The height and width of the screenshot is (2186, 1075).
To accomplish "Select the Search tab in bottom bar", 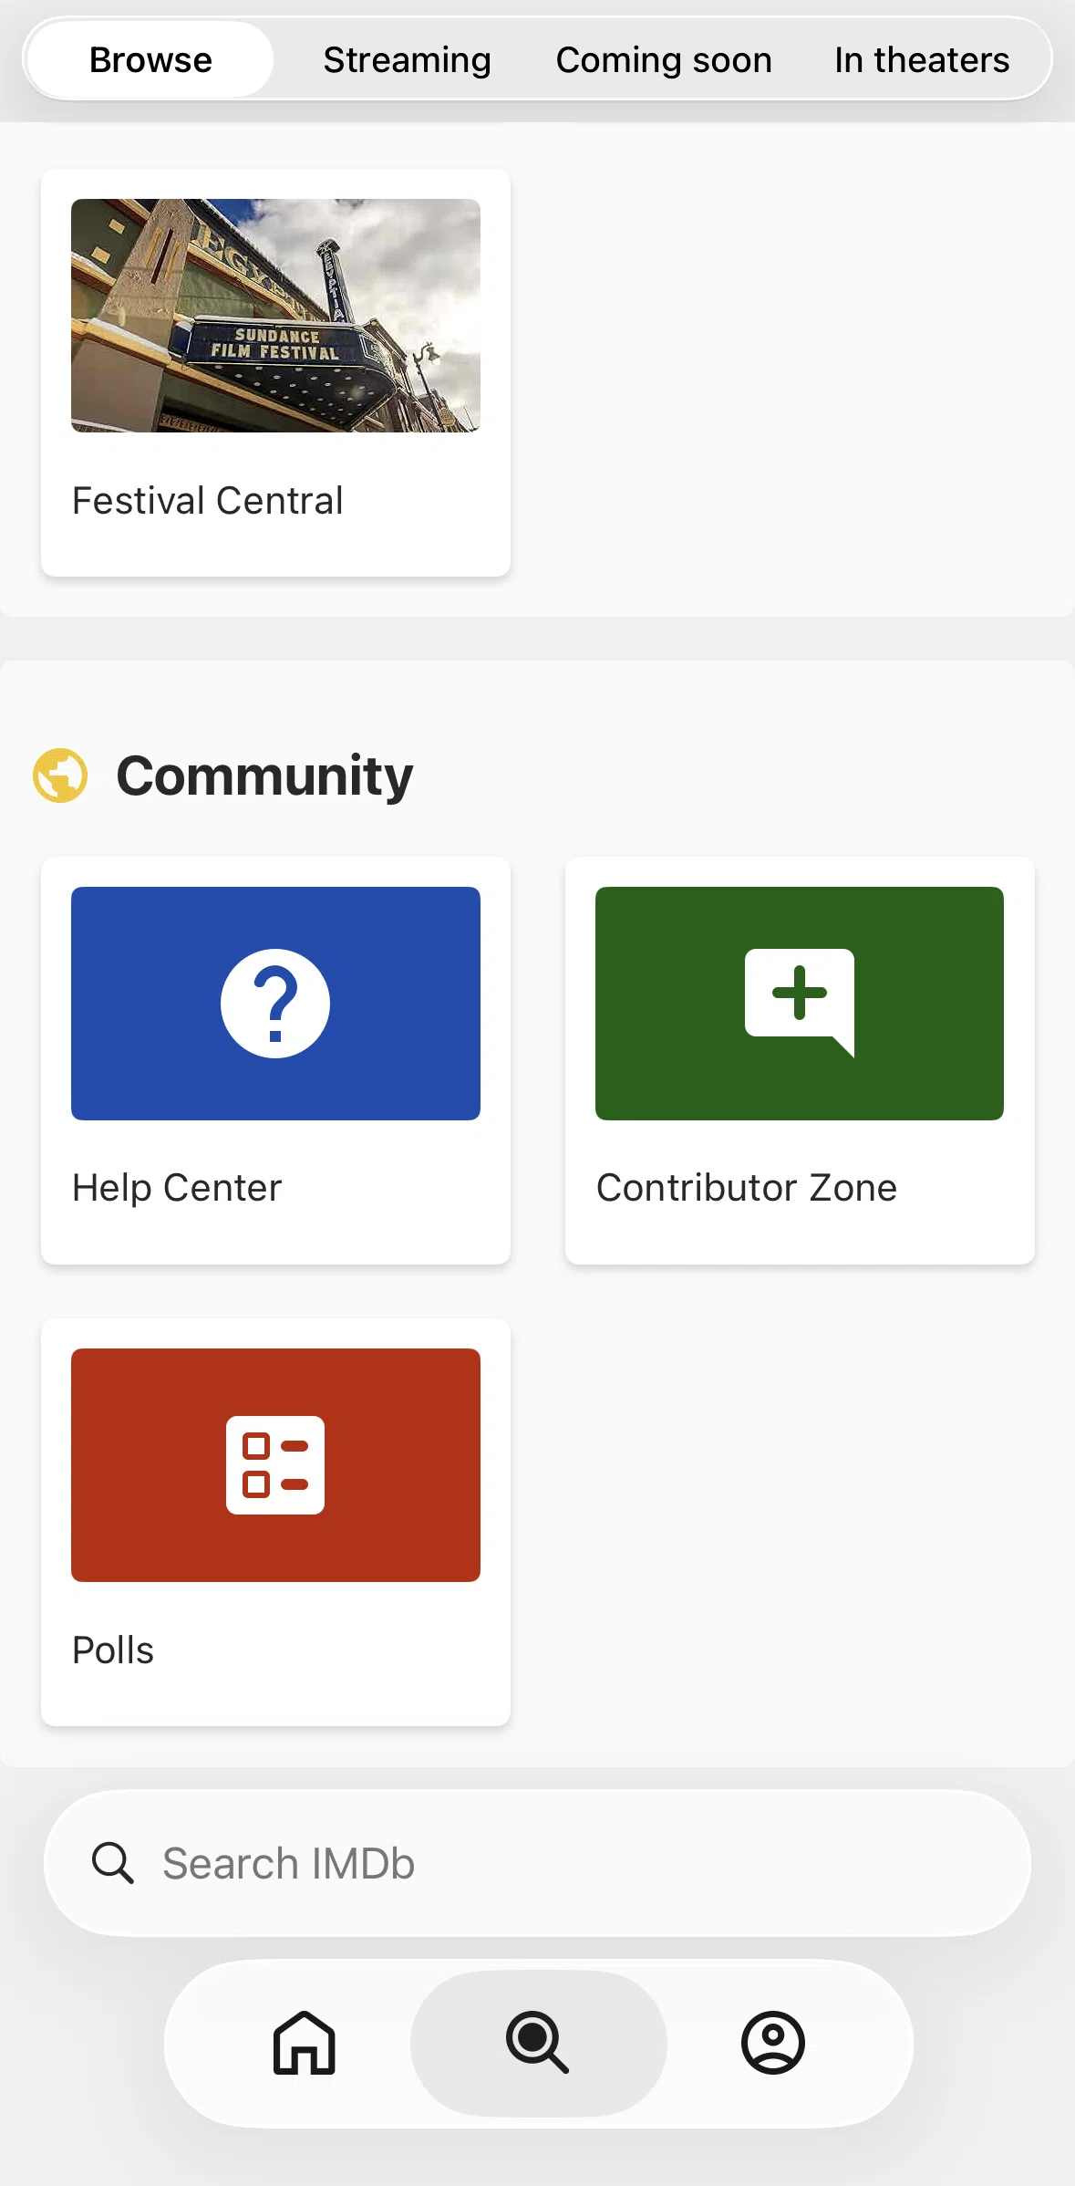I will point(538,2043).
